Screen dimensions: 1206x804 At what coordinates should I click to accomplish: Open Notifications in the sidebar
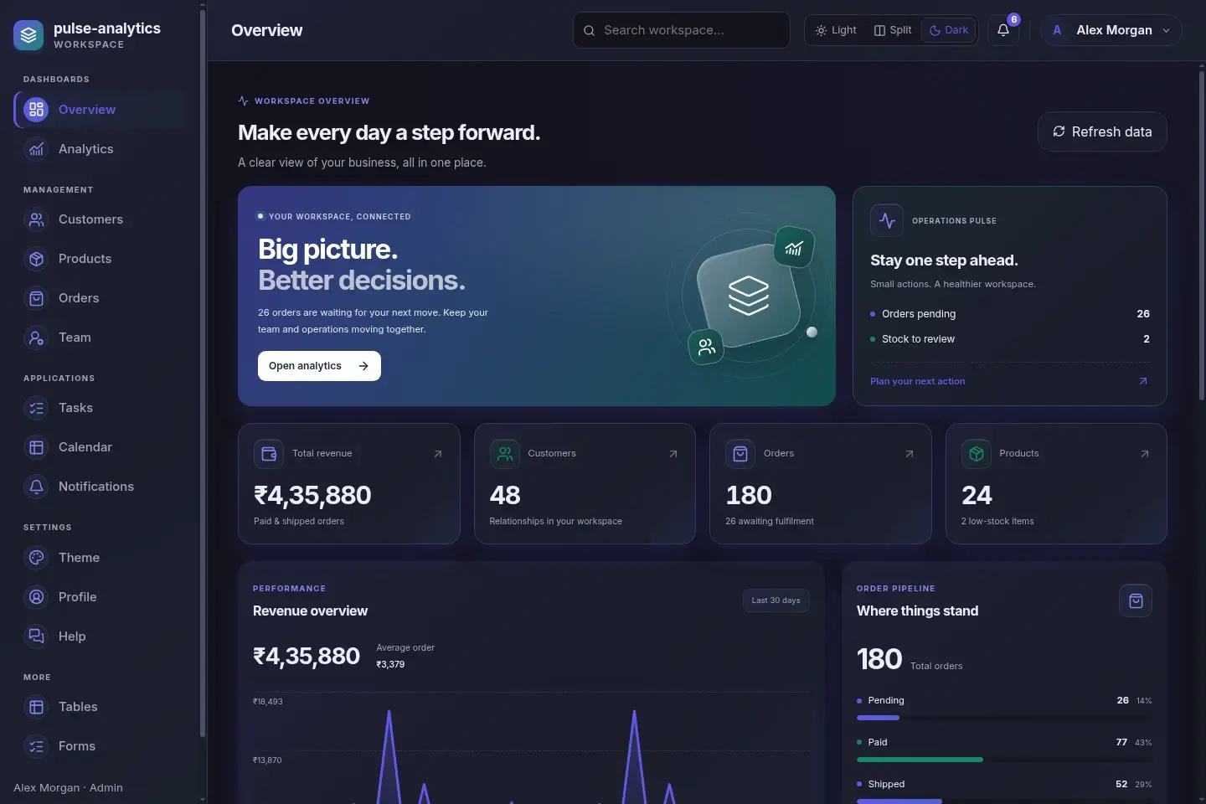click(100, 487)
